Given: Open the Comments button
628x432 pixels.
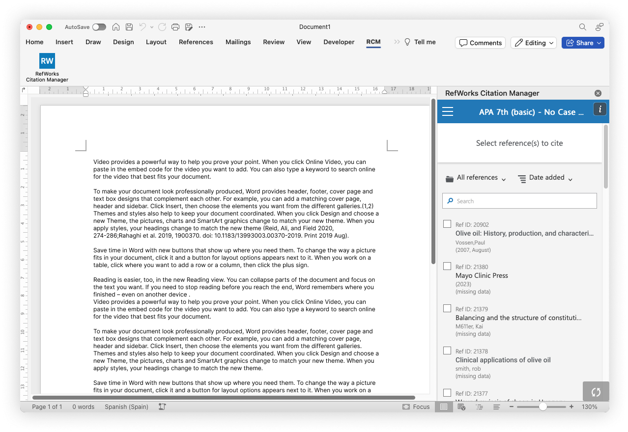Looking at the screenshot, I should 481,43.
